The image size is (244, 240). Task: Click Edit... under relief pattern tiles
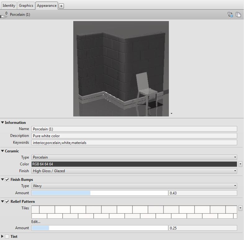point(36,222)
